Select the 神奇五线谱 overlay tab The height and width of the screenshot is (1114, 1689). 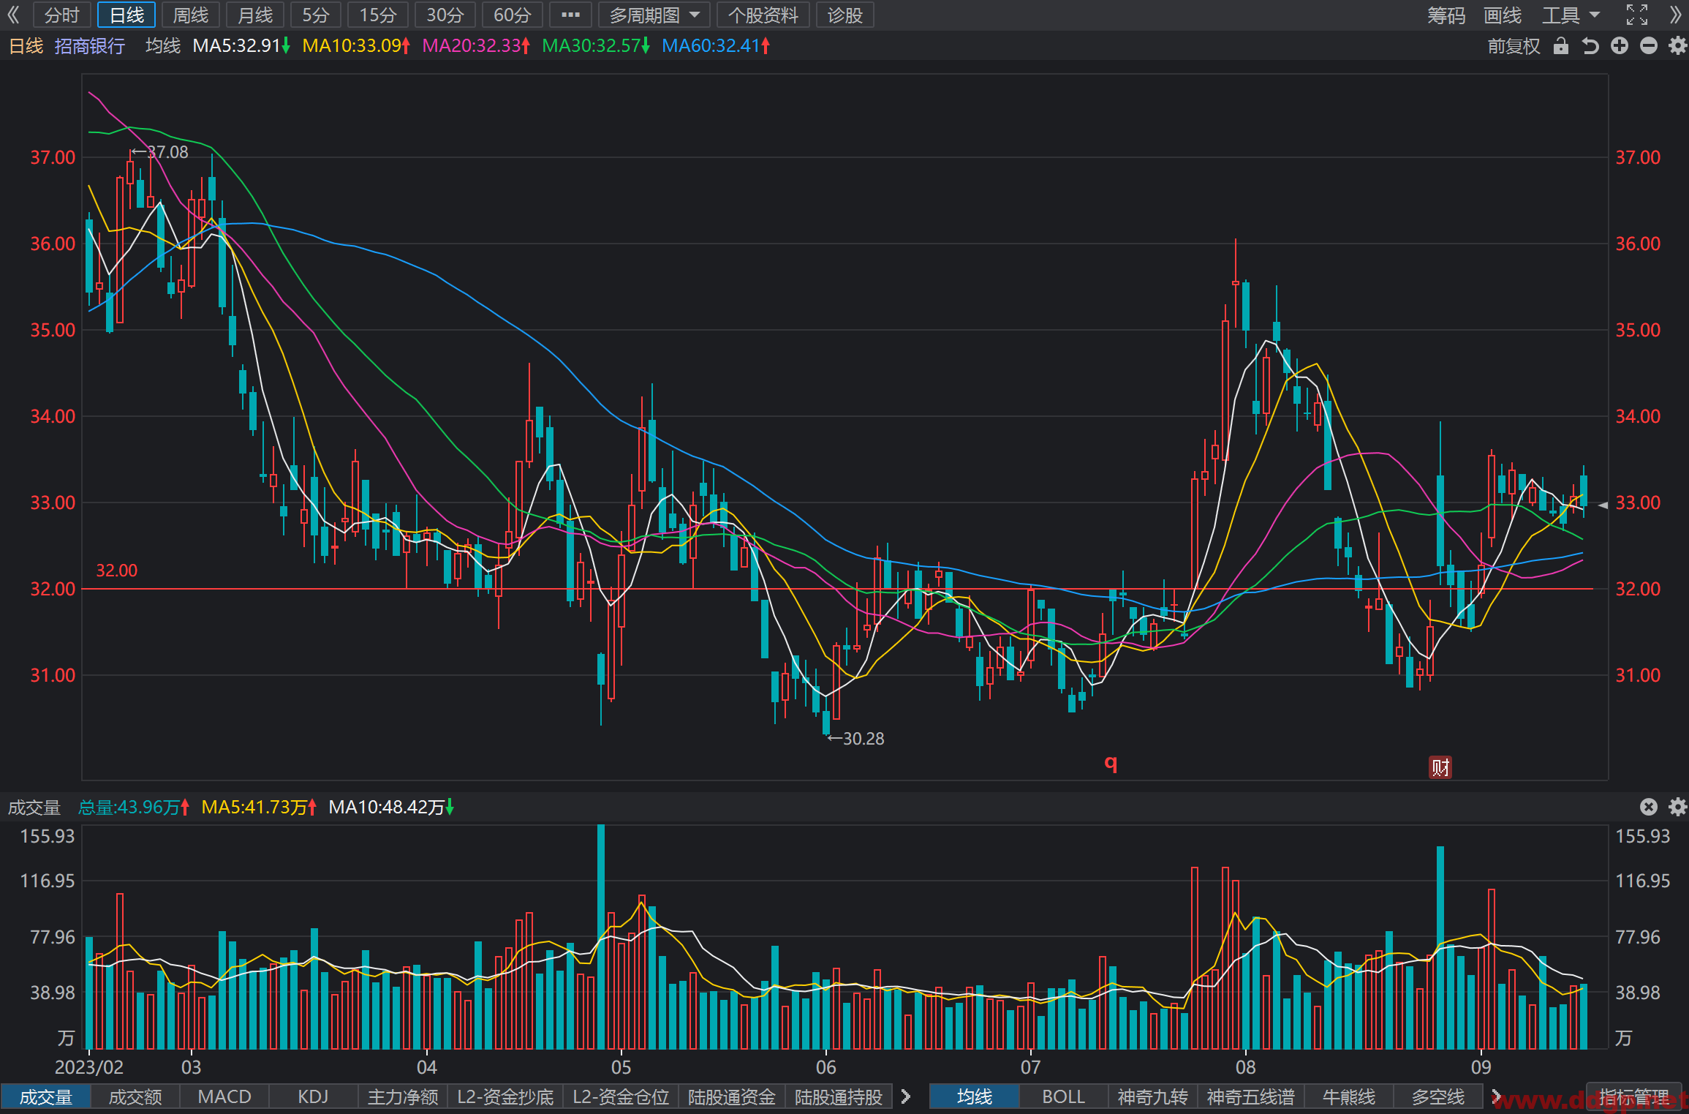[x=1250, y=1096]
